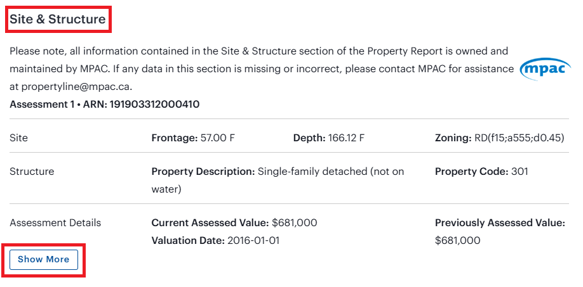Select the Structure row label
Viewport: 583px width, 287px height.
32,171
